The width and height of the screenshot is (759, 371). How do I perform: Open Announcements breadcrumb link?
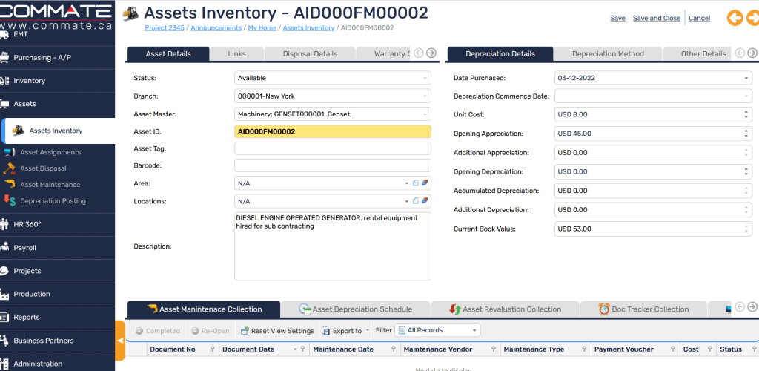tap(216, 28)
